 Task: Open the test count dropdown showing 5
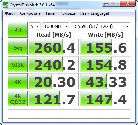(35, 26)
